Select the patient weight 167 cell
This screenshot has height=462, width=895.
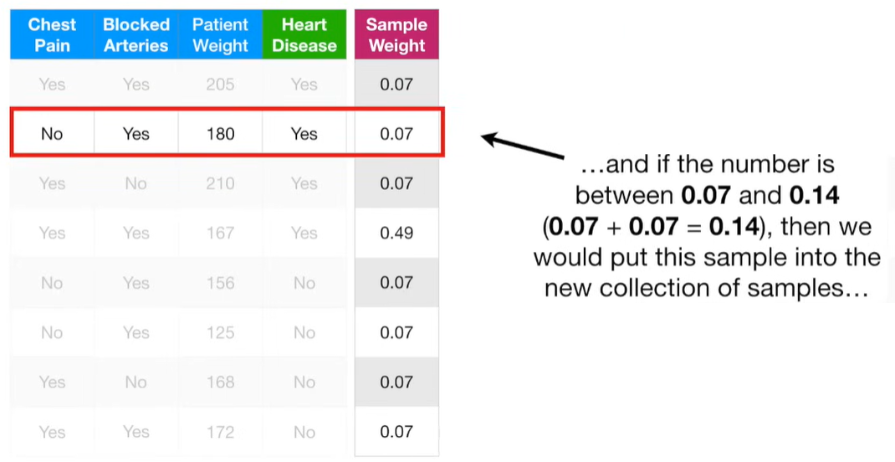pos(220,233)
